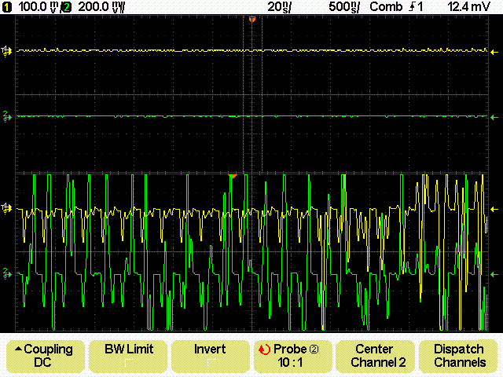
Task: Click the 500 ns/ zoom timebase readout
Action: pos(344,7)
